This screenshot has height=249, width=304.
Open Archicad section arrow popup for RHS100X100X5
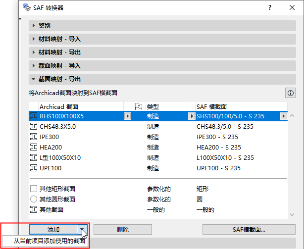tap(127, 116)
